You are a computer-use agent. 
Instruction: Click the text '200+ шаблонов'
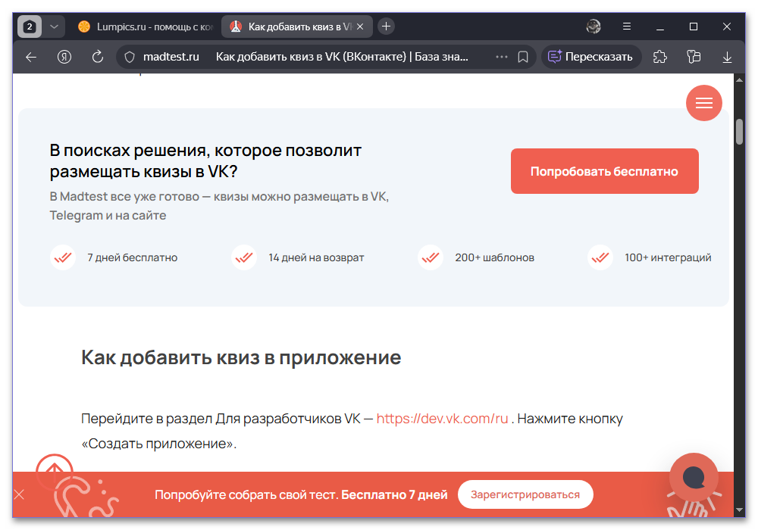pyautogui.click(x=494, y=257)
